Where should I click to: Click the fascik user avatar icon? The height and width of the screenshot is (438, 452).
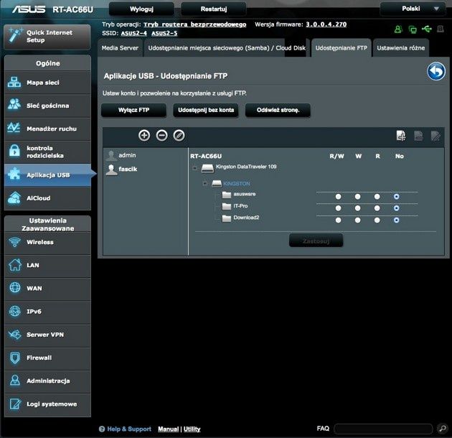(111, 169)
